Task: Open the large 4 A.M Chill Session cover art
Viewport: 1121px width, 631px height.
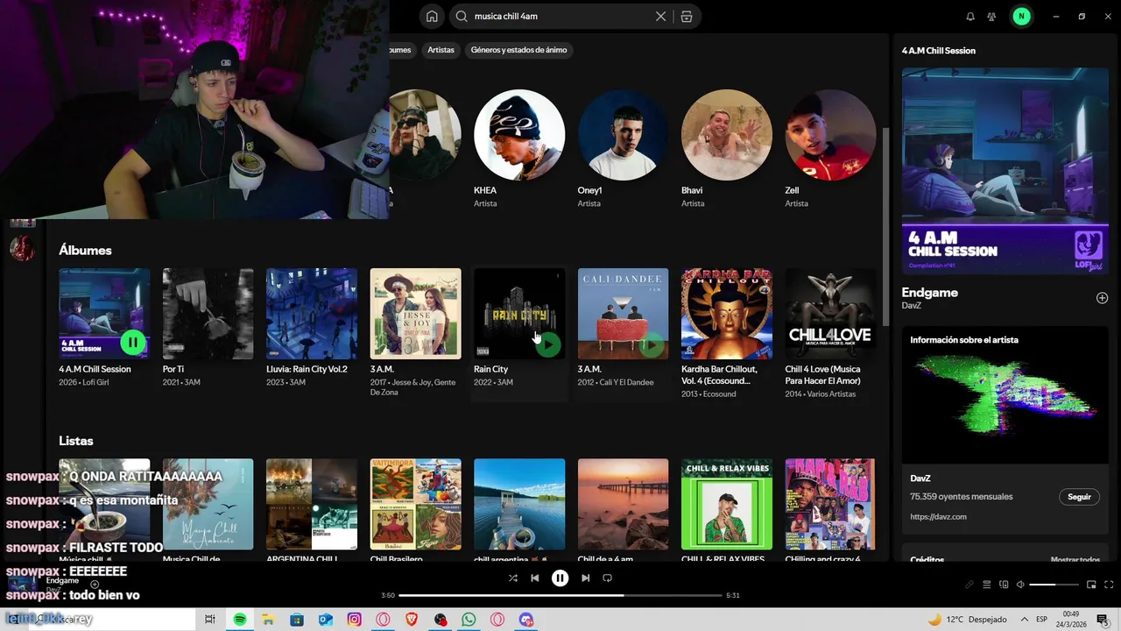Action: click(x=1005, y=171)
